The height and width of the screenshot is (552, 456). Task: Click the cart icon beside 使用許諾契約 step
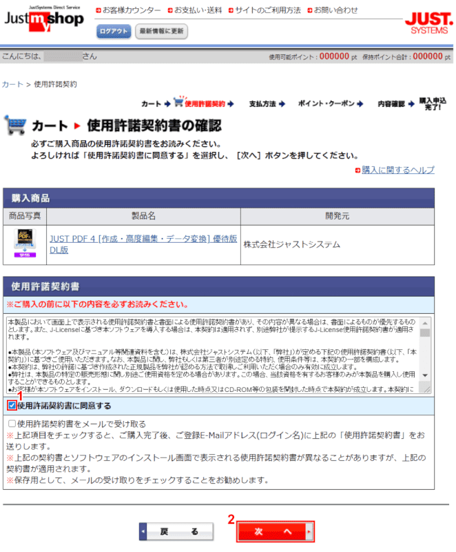179,101
